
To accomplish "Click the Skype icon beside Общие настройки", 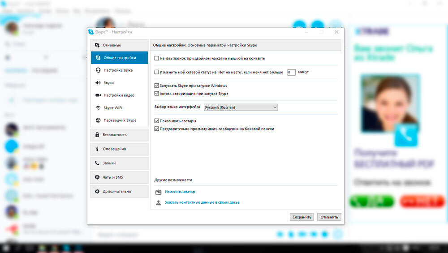I will pyautogui.click(x=98, y=58).
